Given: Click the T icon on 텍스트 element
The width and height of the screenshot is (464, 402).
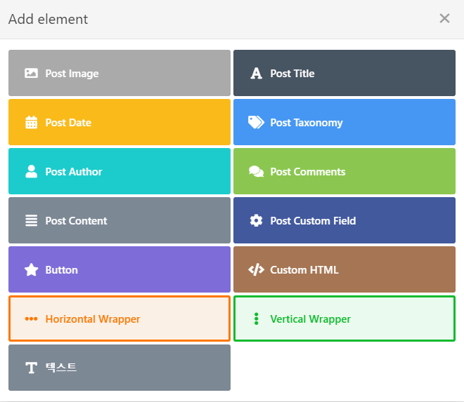Looking at the screenshot, I should coord(31,368).
